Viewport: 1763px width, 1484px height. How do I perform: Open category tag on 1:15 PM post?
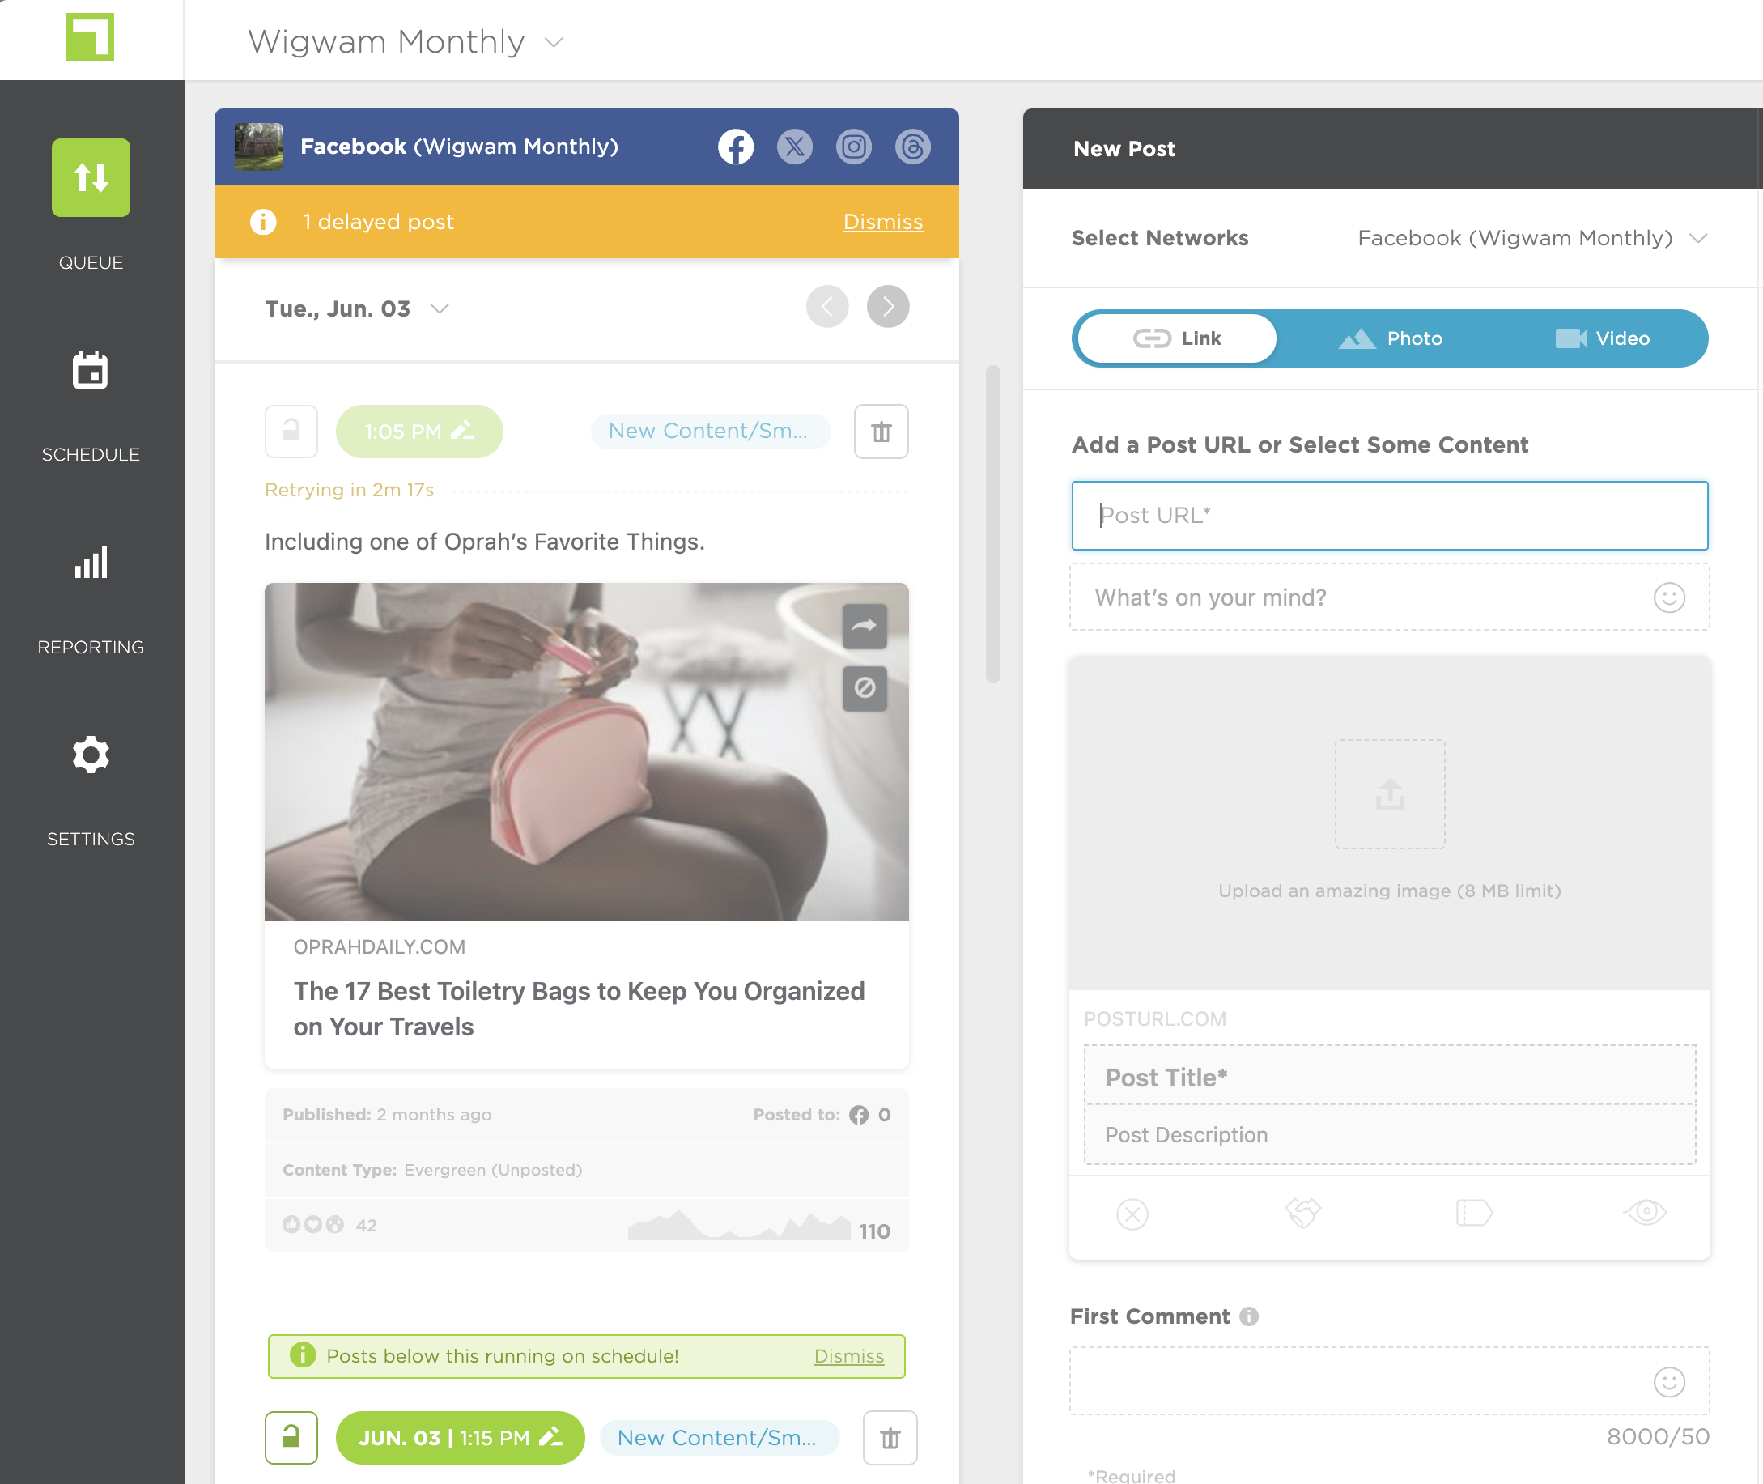(718, 1439)
